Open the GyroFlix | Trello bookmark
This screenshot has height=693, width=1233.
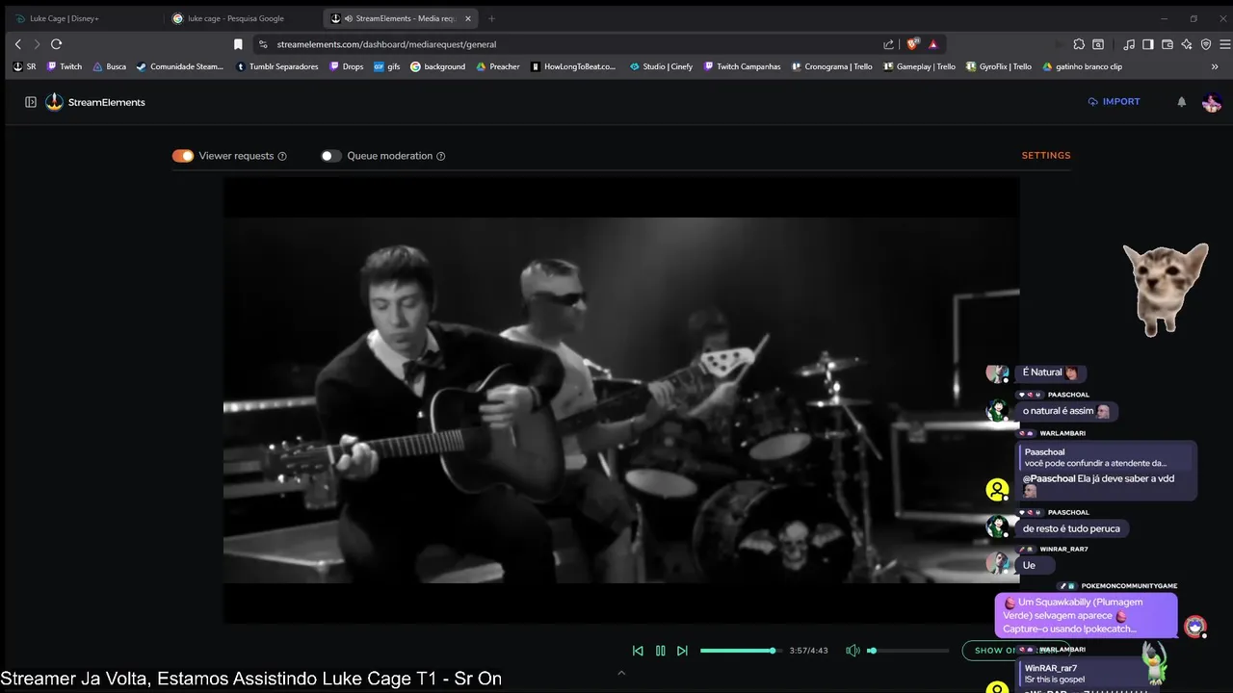997,66
